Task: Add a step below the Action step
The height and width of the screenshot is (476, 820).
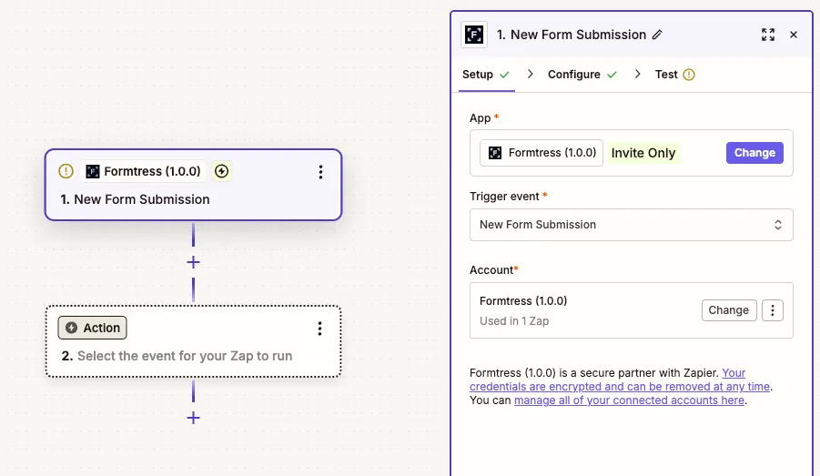Action: [x=194, y=418]
